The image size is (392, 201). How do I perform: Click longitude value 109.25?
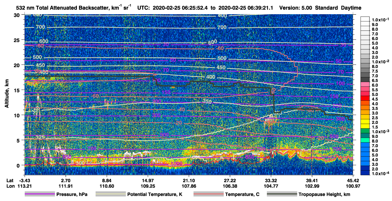148,186
